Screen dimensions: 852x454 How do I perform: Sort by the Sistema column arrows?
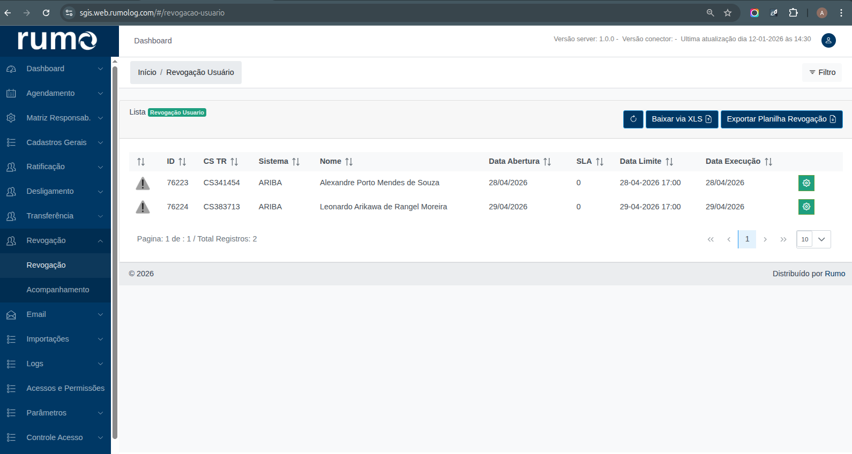(296, 162)
